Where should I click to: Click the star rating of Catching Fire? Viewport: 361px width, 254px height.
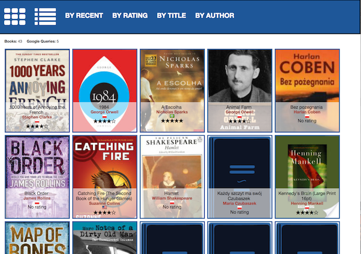coord(105,213)
